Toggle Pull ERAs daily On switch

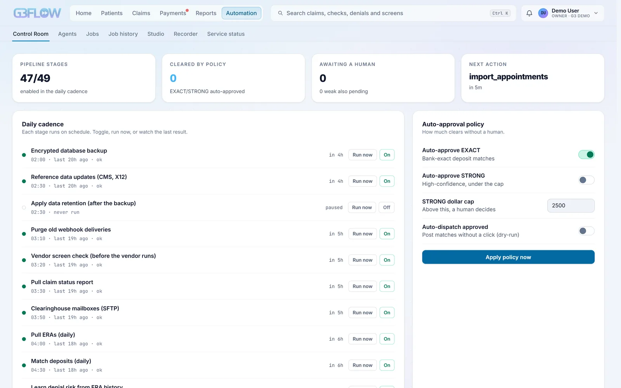click(387, 339)
